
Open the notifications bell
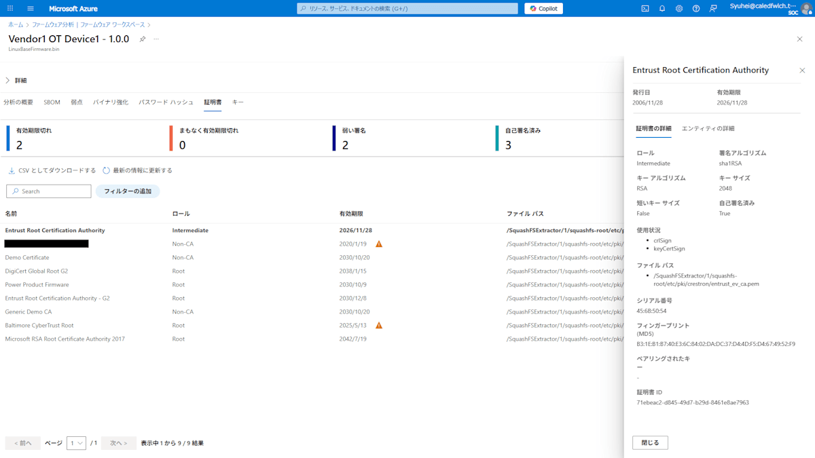[x=662, y=9]
